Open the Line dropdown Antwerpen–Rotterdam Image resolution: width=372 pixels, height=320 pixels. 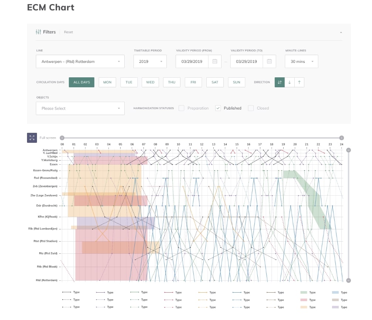click(x=80, y=61)
